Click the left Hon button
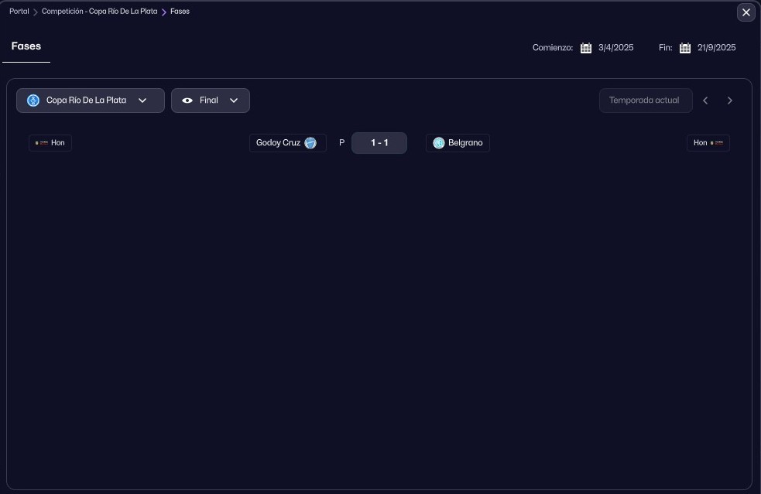This screenshot has height=494, width=761. tap(50, 143)
